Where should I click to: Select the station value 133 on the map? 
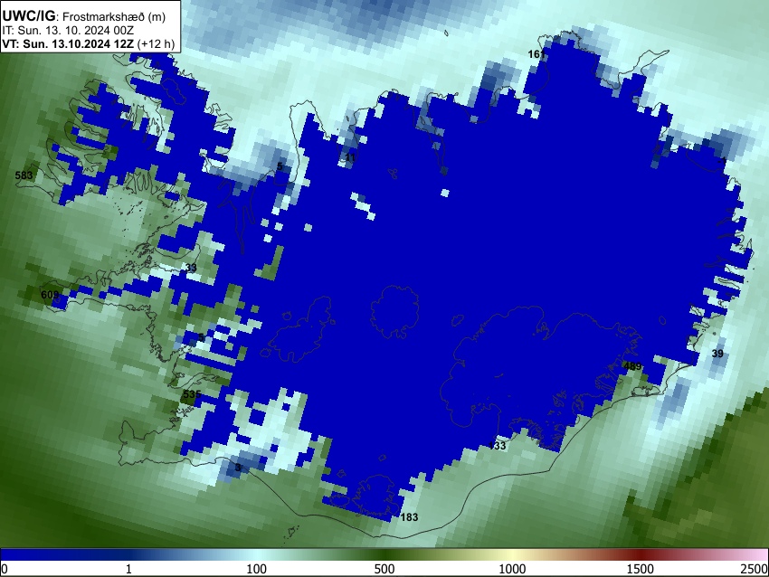[x=497, y=446]
